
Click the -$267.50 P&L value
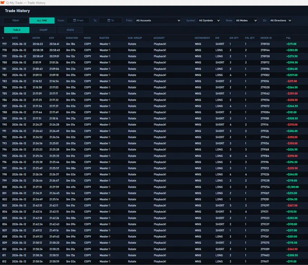(x=292, y=205)
